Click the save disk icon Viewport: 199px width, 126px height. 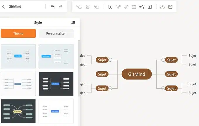pyautogui.click(x=170, y=6)
